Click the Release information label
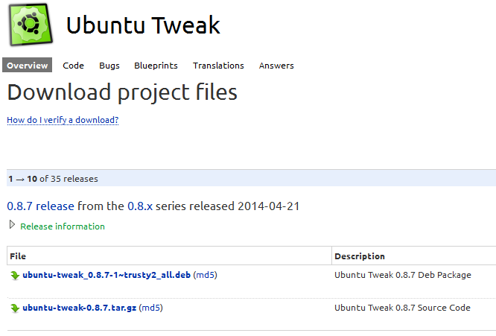The height and width of the screenshot is (336, 496). click(63, 226)
